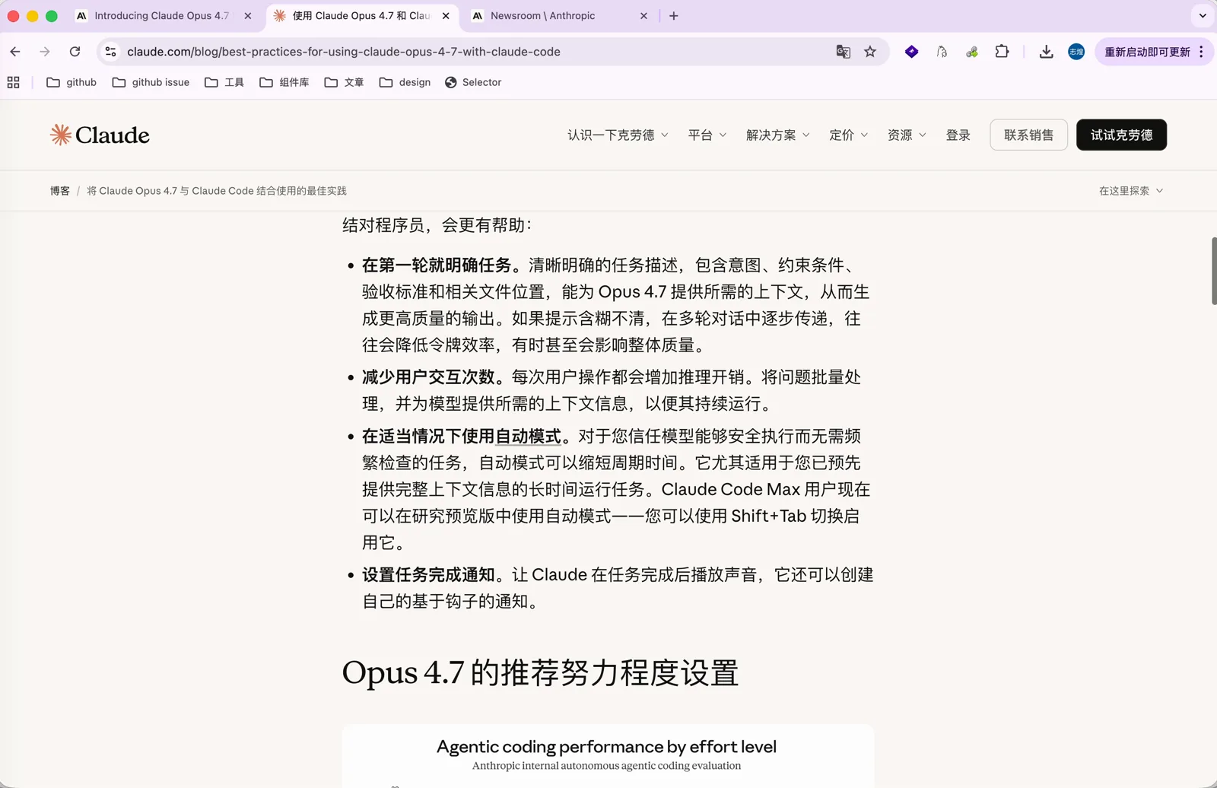Click the Agentic coding performance chart title

[x=606, y=747]
